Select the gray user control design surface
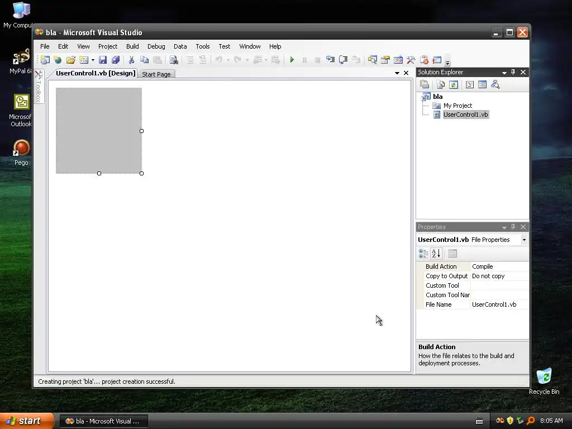The image size is (572, 429). click(x=98, y=131)
